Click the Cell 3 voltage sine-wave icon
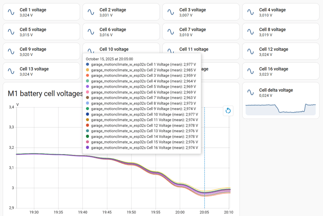This screenshot has height=216, width=323. 171,12
